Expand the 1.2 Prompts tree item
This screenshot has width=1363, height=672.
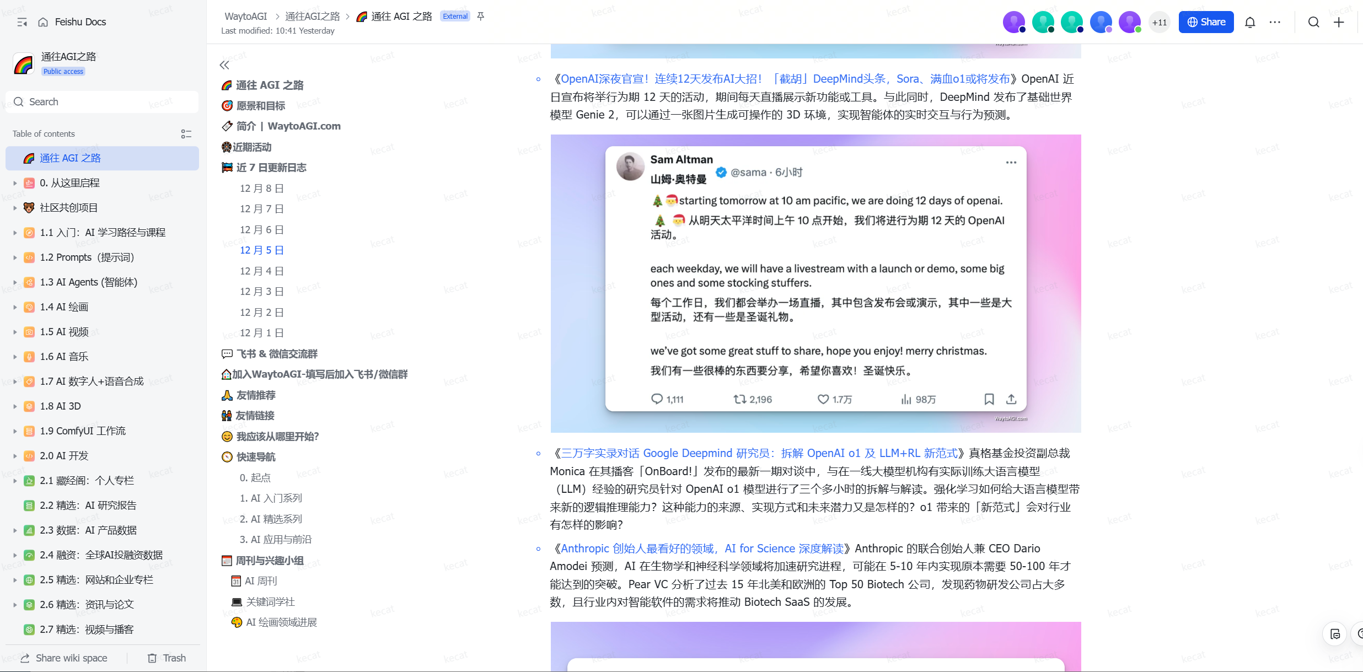coord(15,257)
